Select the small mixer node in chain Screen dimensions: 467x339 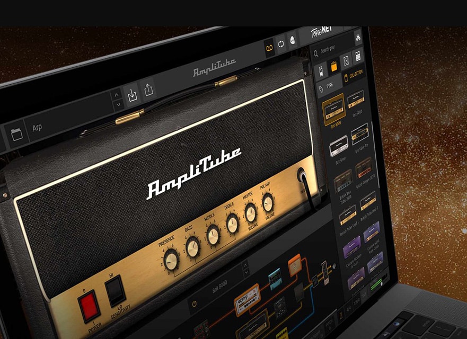[314, 280]
